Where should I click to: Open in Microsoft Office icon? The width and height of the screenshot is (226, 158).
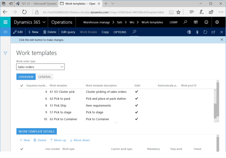(x=189, y=32)
